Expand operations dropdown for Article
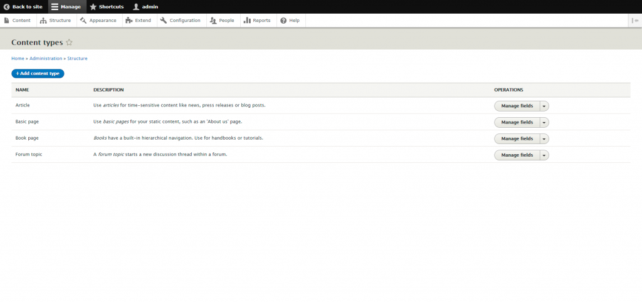Image resolution: width=642 pixels, height=302 pixels. [544, 106]
